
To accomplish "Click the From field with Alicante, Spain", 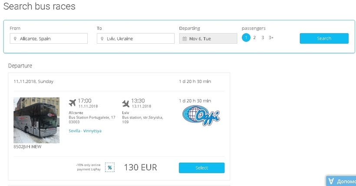I will pos(49,38).
